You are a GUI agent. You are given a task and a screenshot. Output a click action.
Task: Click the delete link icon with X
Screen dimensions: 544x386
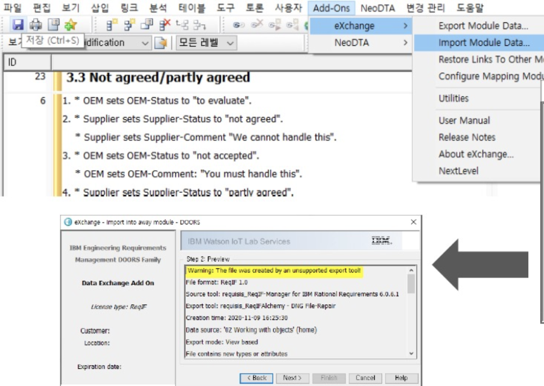pos(257,24)
